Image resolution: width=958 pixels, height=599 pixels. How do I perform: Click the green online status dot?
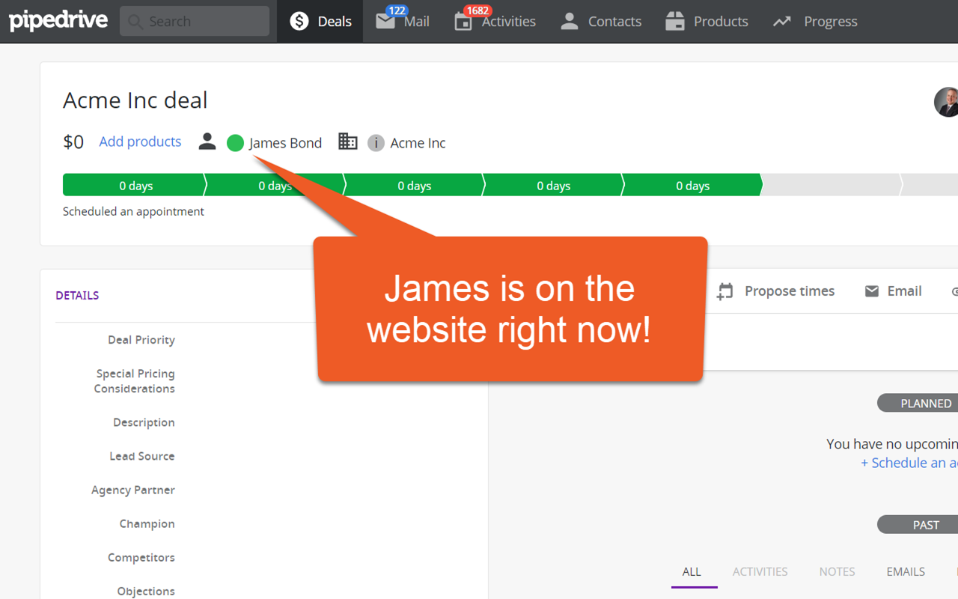click(x=235, y=143)
